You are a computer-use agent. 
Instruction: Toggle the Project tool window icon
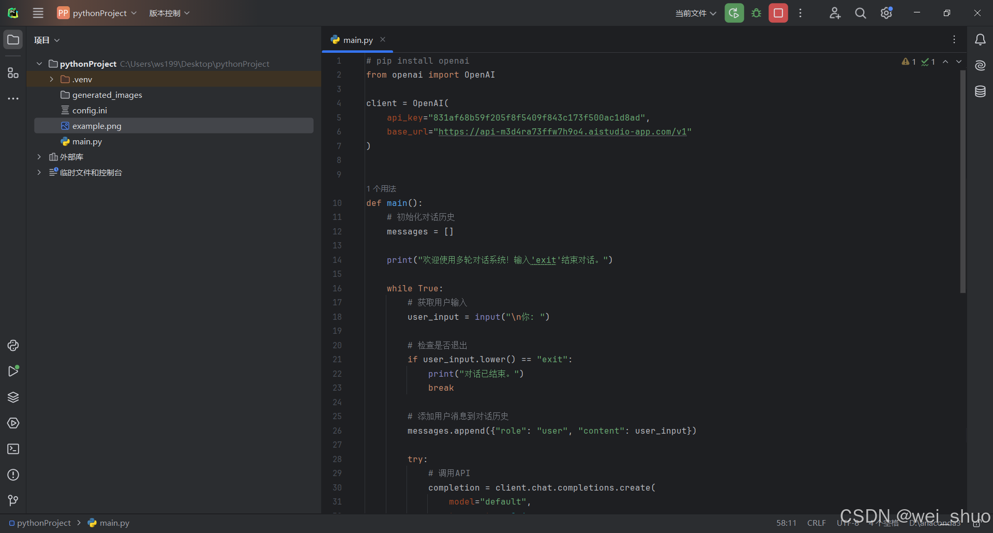coord(13,40)
